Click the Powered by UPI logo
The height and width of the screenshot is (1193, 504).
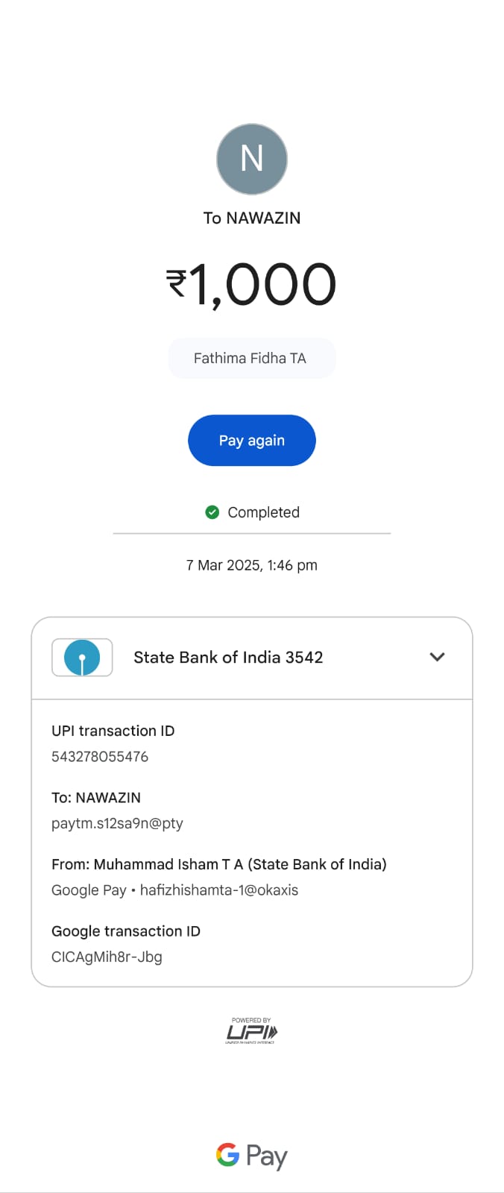pos(251,1031)
